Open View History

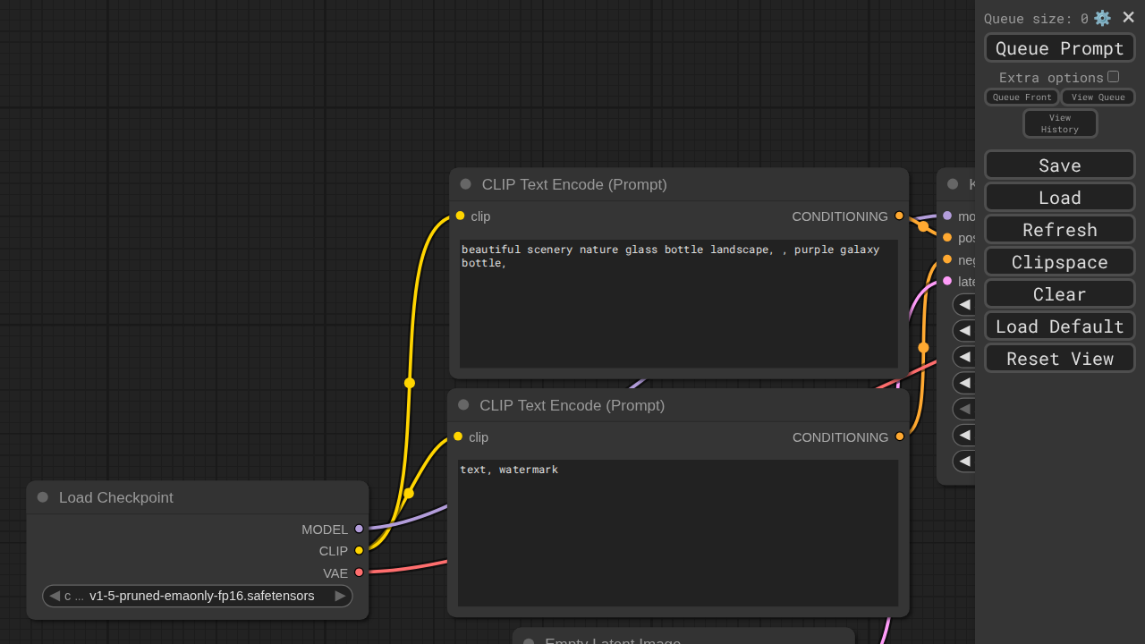pyautogui.click(x=1060, y=123)
